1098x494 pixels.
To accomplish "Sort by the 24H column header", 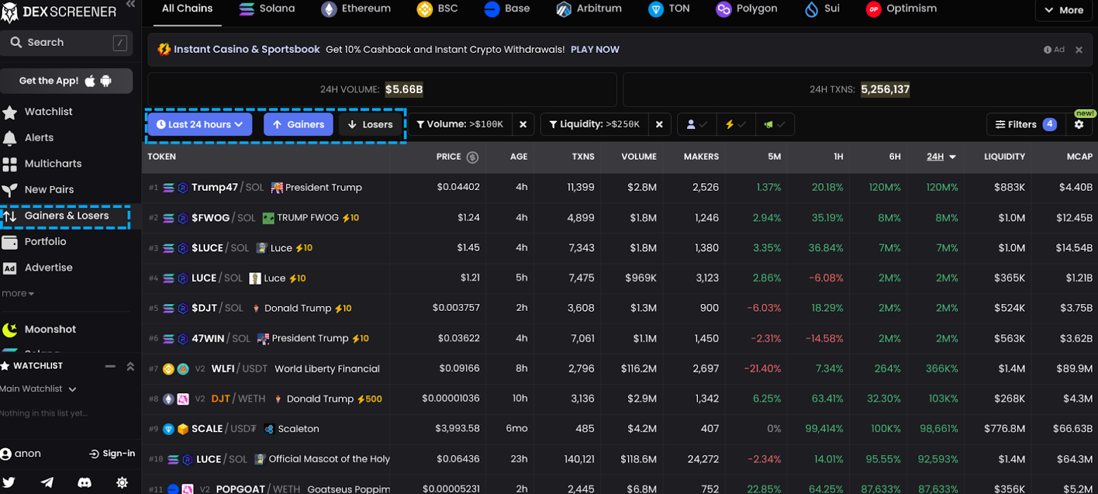I will click(x=941, y=157).
